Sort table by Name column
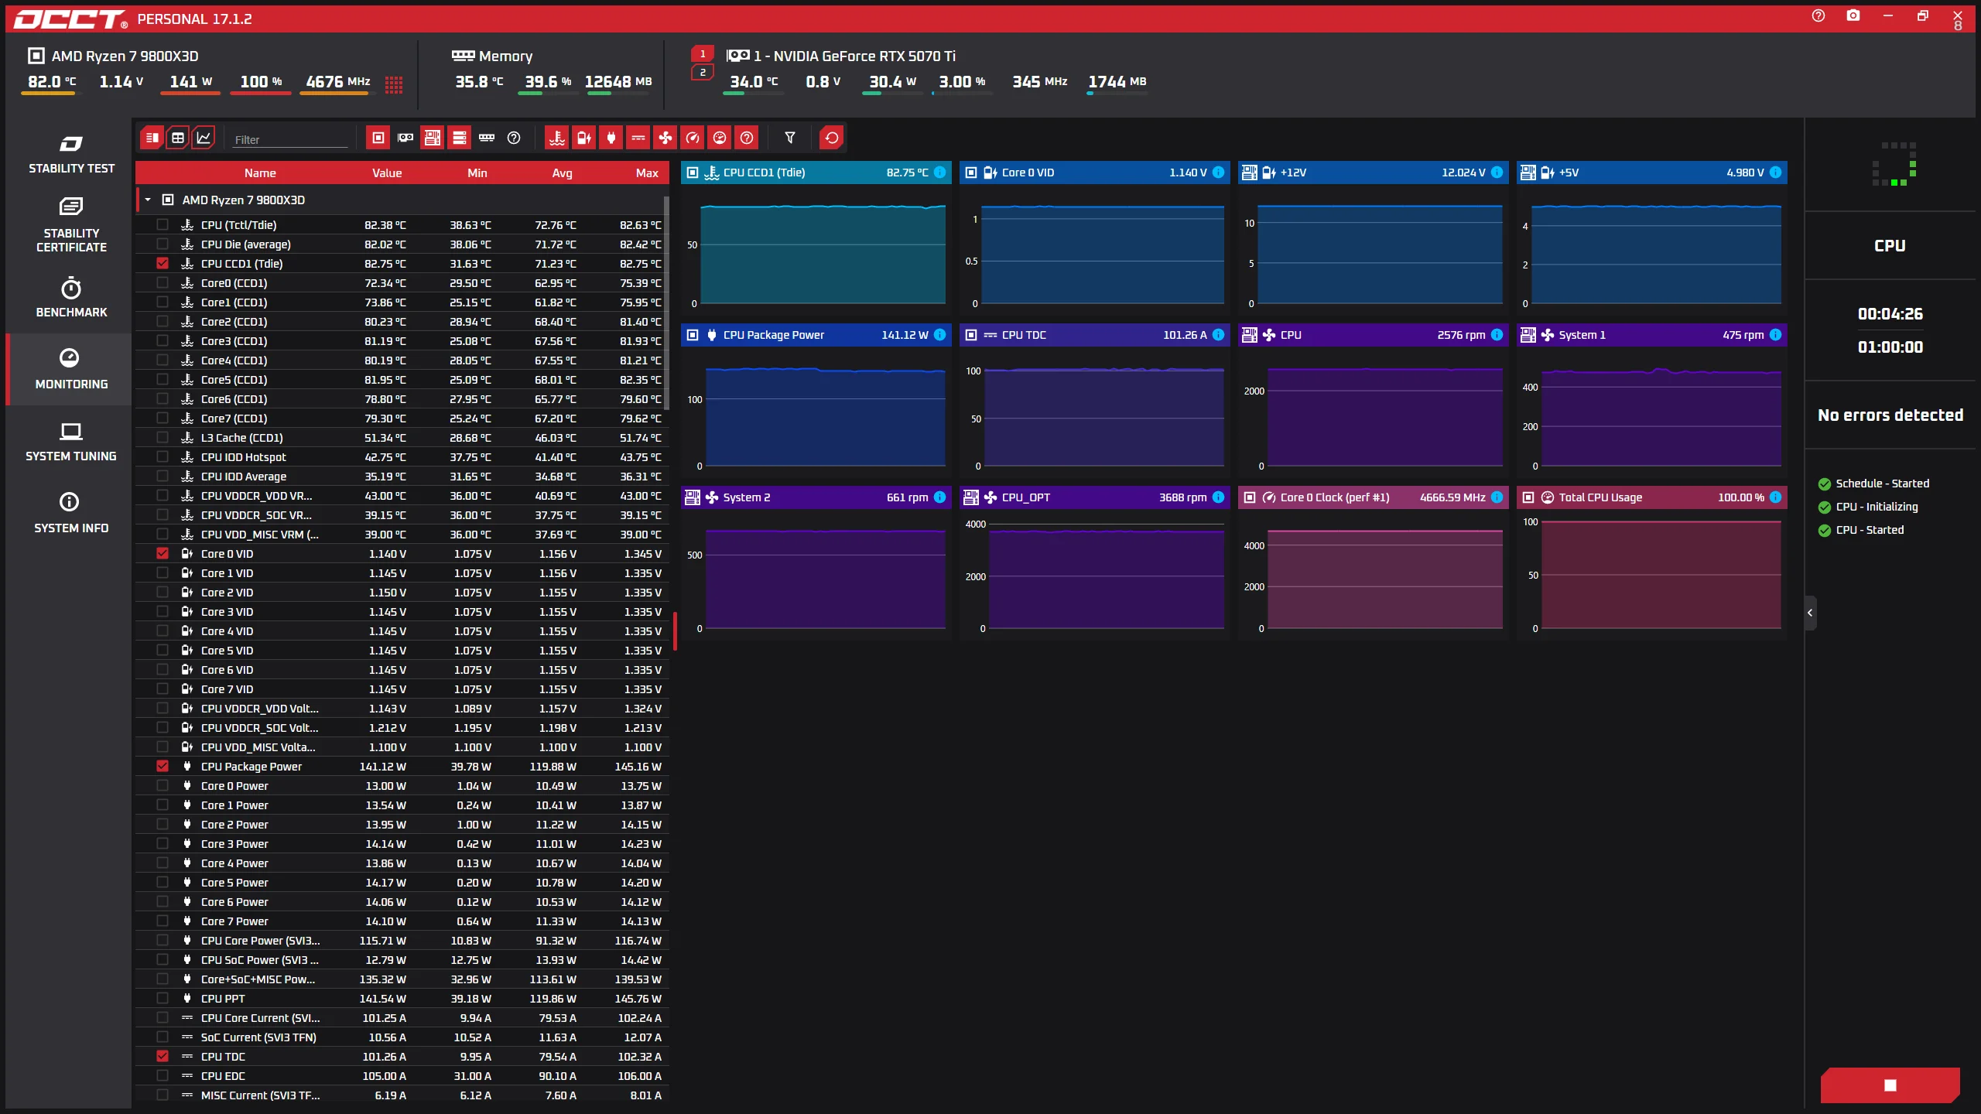Image resolution: width=1981 pixels, height=1114 pixels. [x=260, y=173]
